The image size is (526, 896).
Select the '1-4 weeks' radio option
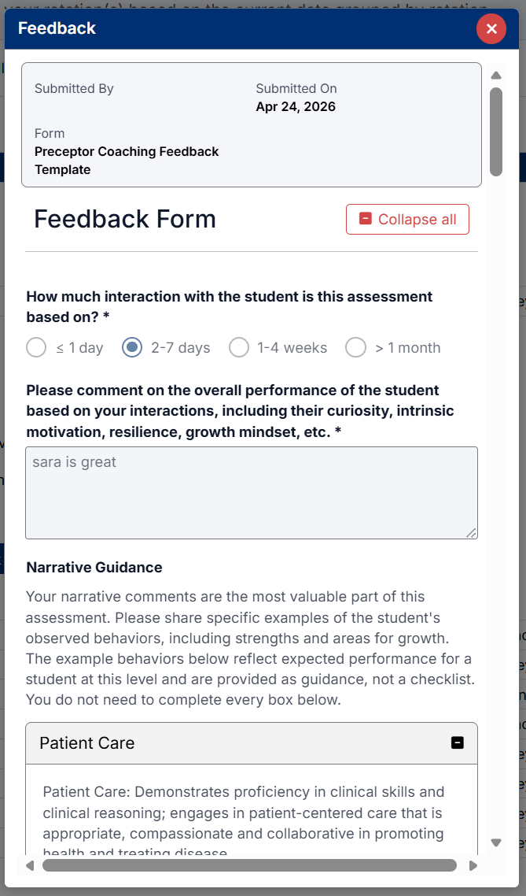click(x=239, y=347)
